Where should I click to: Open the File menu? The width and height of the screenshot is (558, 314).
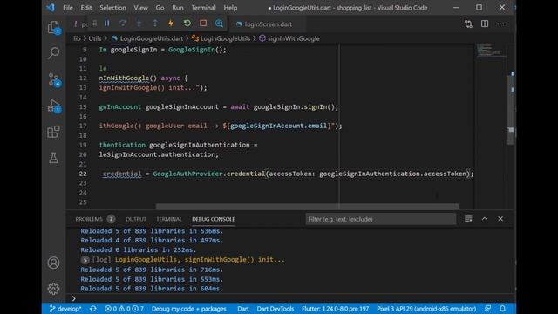(68, 8)
